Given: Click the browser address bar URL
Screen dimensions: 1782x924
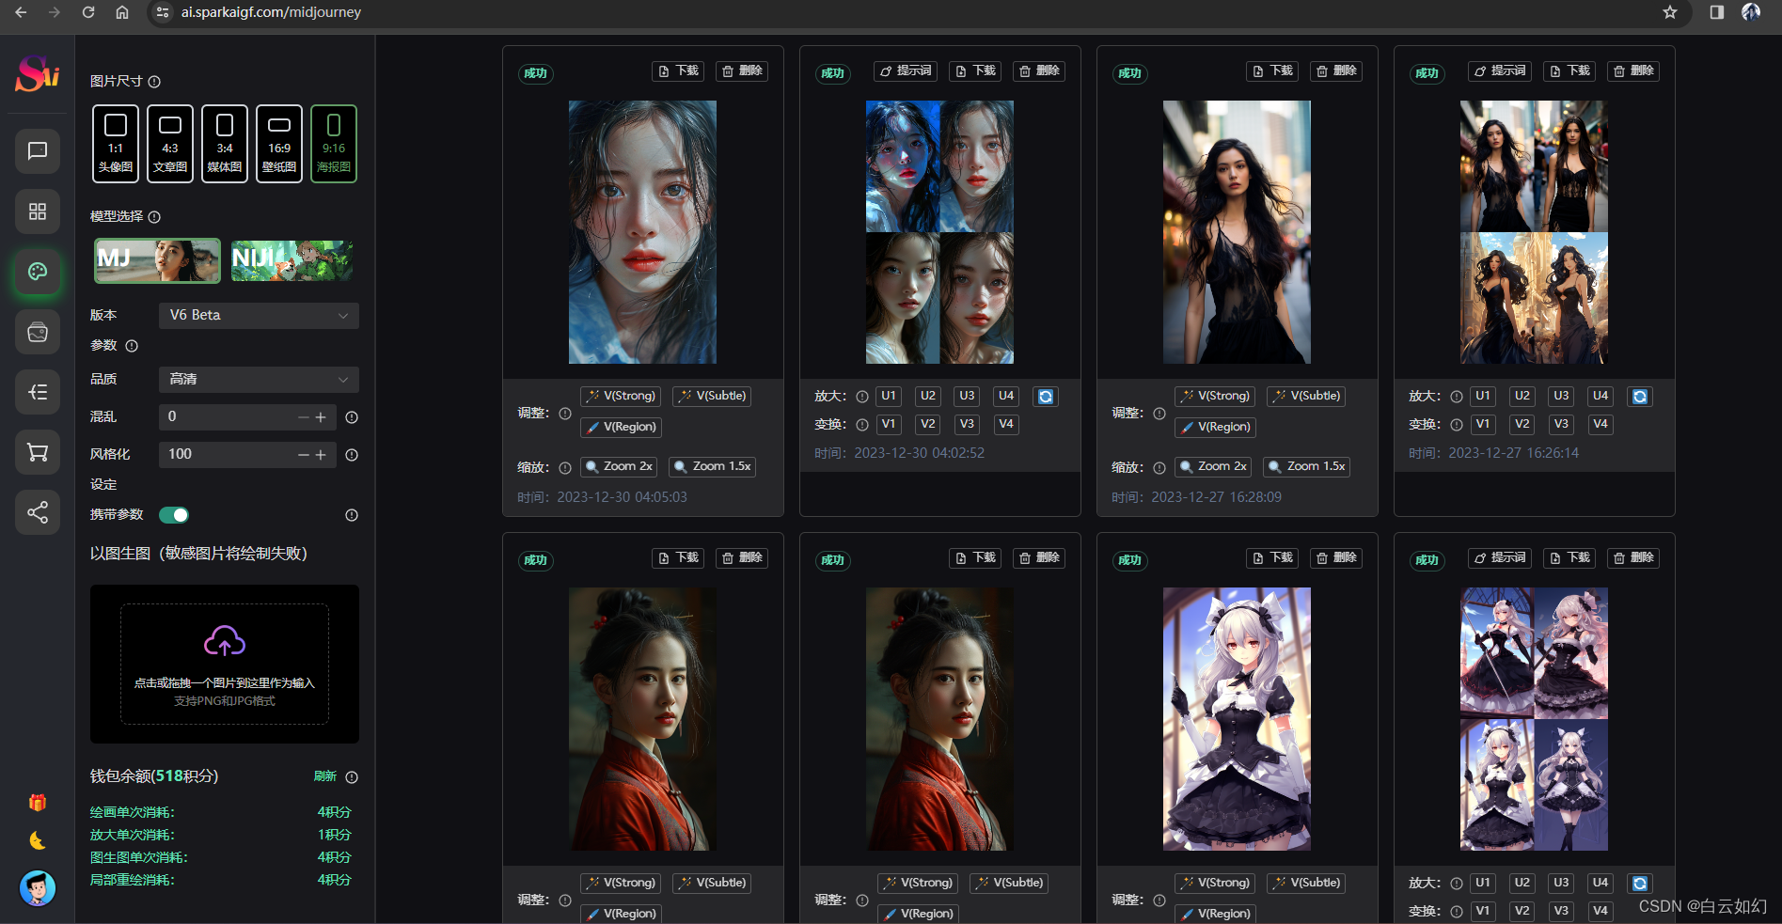Looking at the screenshot, I should [271, 12].
